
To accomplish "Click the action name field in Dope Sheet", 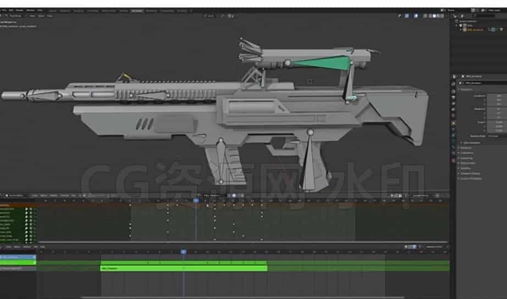I will (x=213, y=196).
